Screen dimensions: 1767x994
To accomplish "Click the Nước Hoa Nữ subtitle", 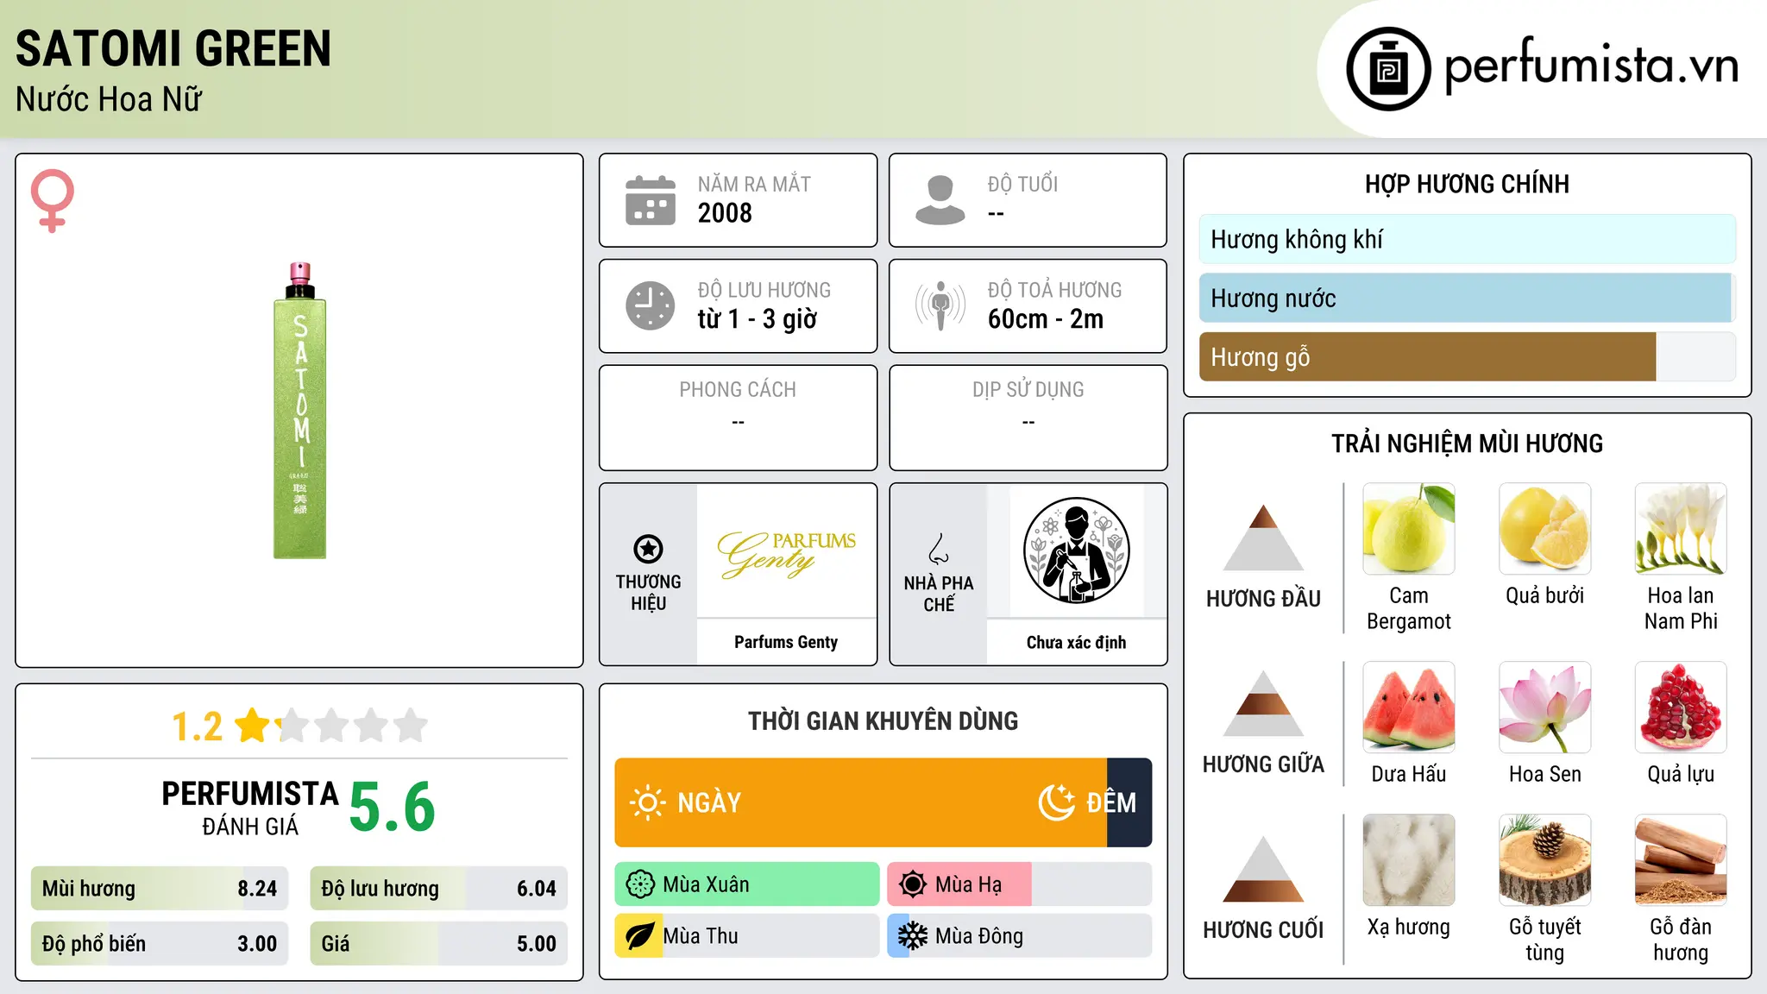I will [x=109, y=99].
